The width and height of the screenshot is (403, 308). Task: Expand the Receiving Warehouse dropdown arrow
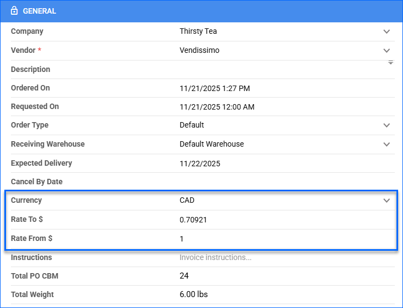point(387,144)
